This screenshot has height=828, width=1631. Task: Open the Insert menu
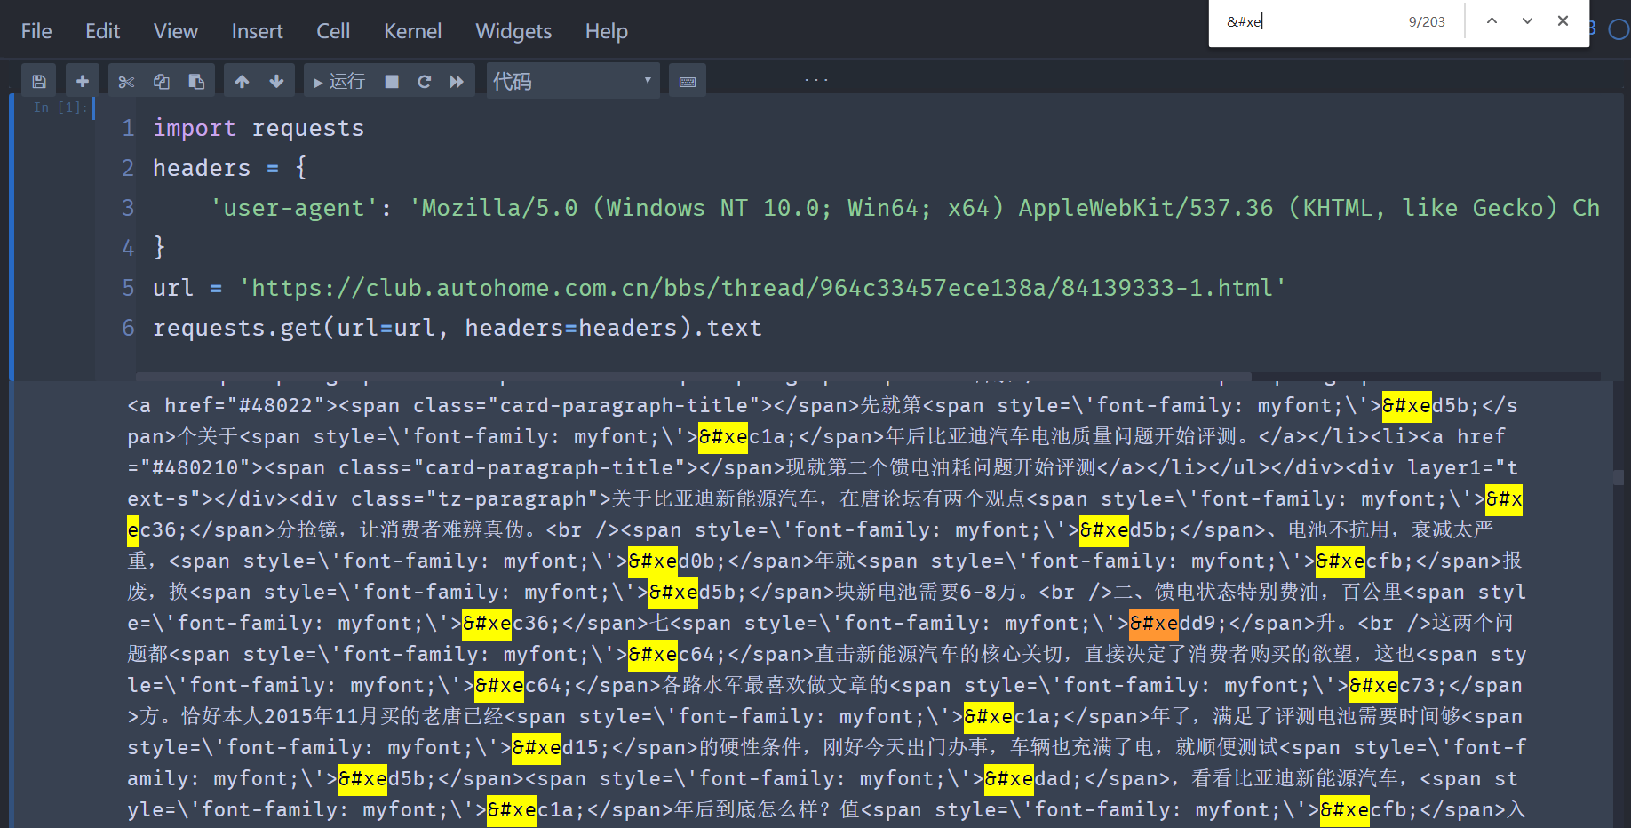point(257,31)
